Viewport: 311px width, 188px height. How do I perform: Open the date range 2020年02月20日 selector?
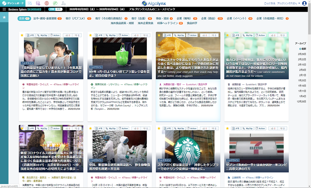(x=97, y=9)
